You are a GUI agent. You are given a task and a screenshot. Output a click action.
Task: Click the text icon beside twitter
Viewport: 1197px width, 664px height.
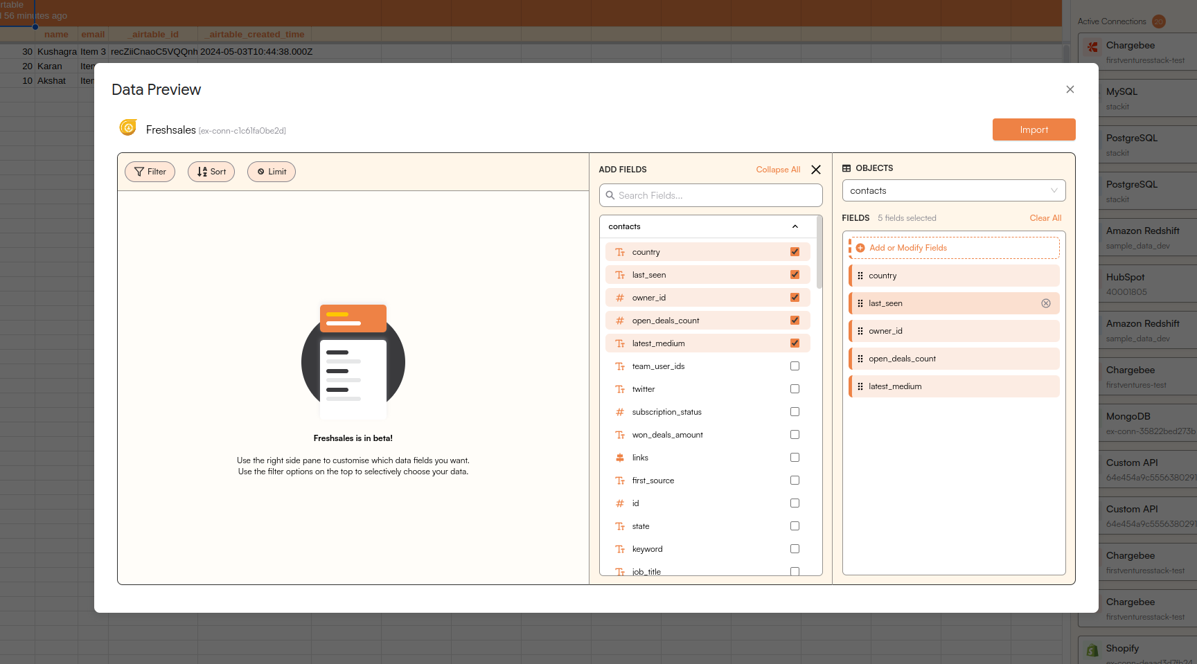[620, 389]
